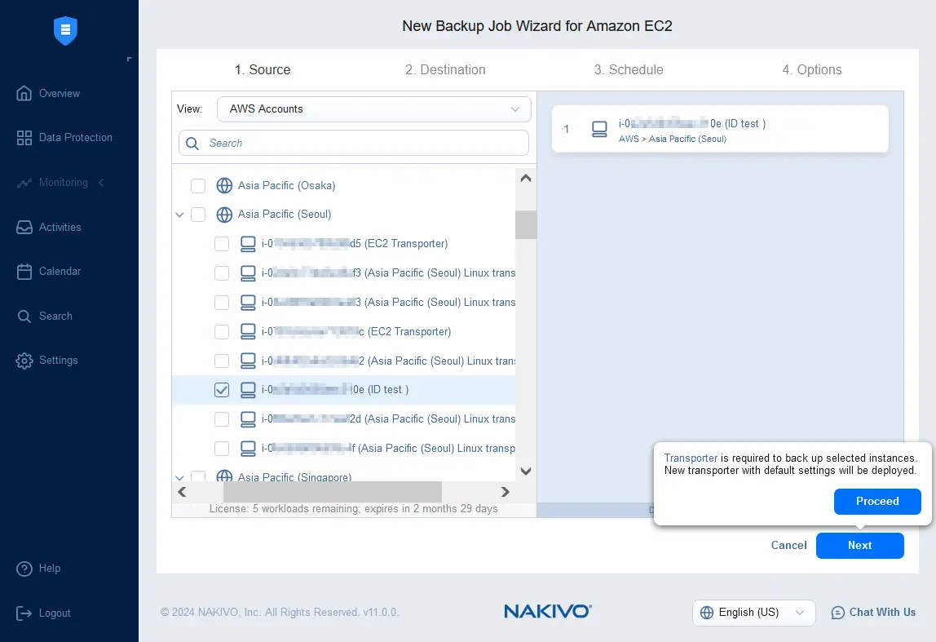Click instance icon of d5 (EC2 Transporter)
The height and width of the screenshot is (642, 936).
[x=248, y=244]
